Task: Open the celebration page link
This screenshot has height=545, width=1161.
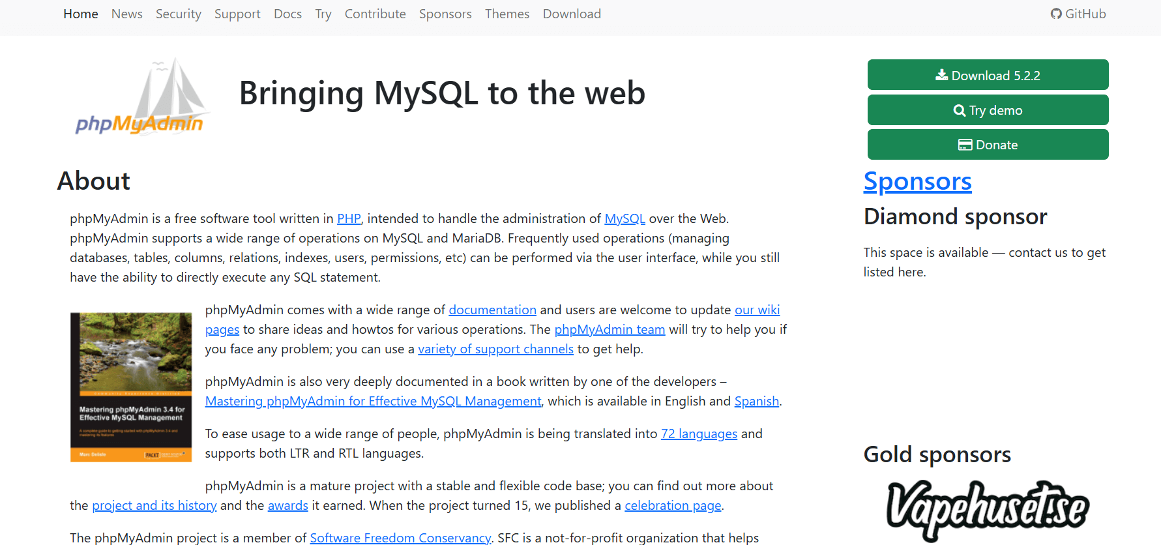Action: tap(673, 505)
